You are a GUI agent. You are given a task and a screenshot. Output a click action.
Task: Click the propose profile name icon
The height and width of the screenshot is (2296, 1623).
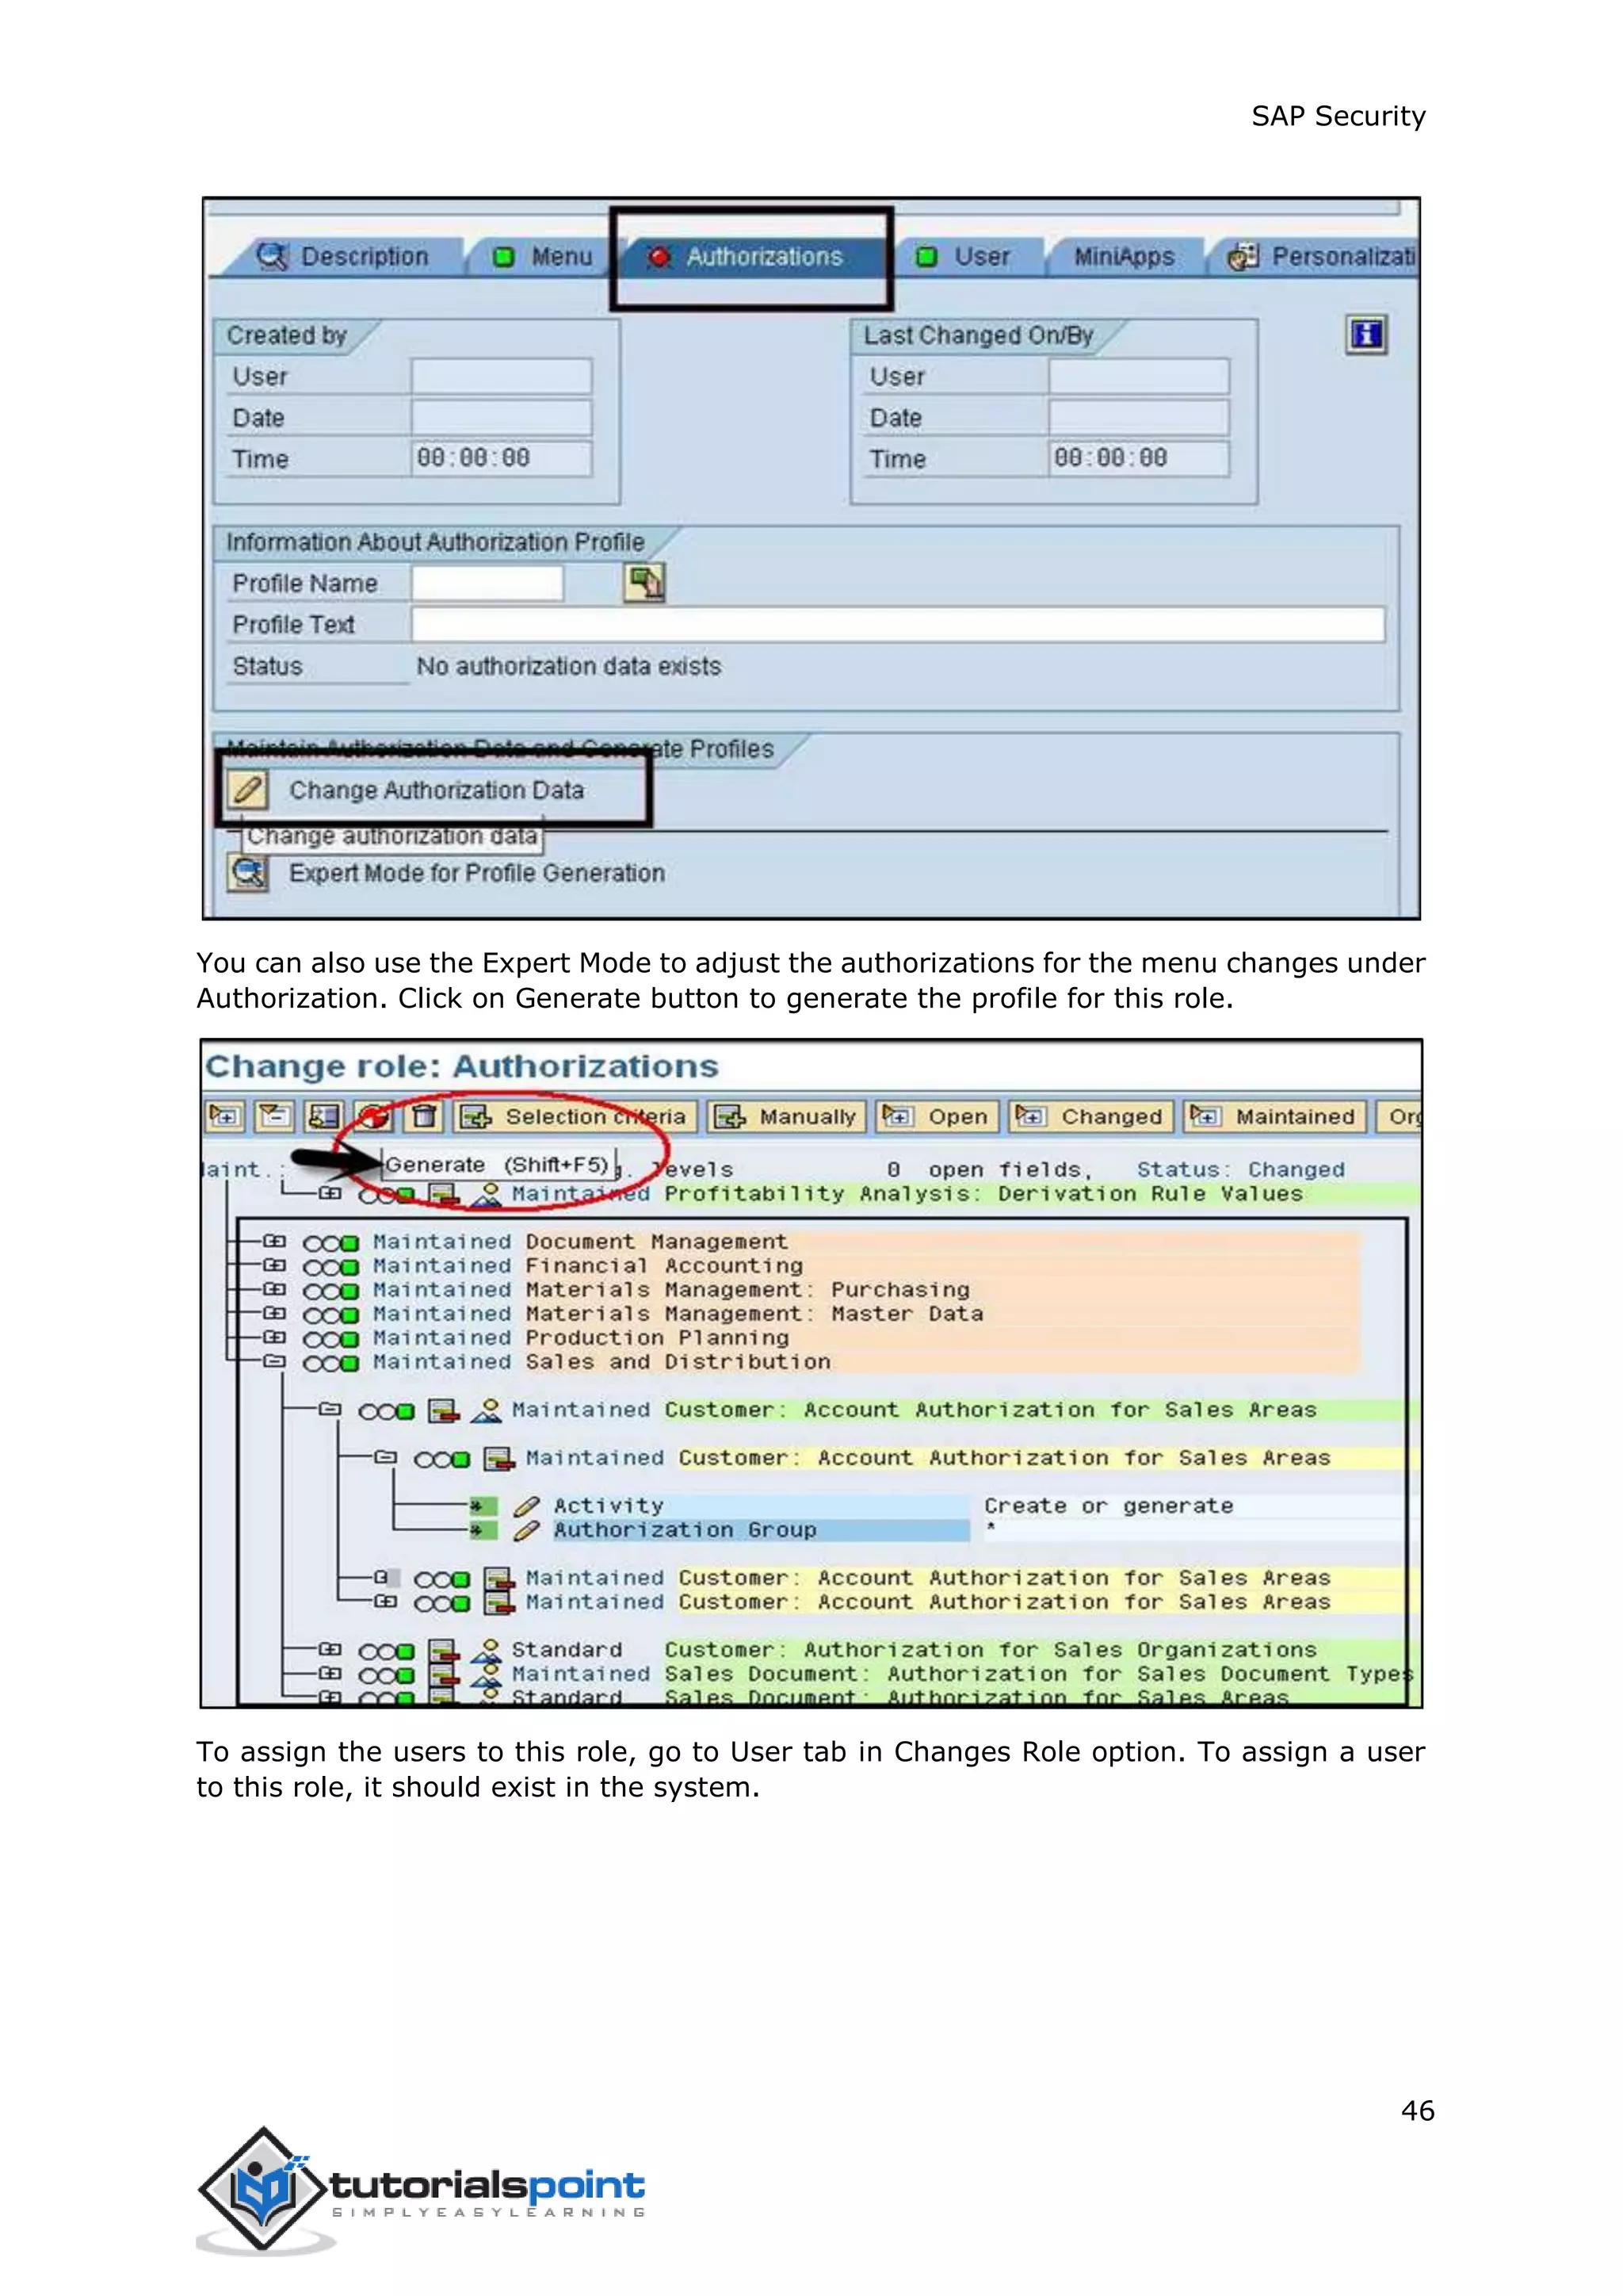click(x=644, y=582)
